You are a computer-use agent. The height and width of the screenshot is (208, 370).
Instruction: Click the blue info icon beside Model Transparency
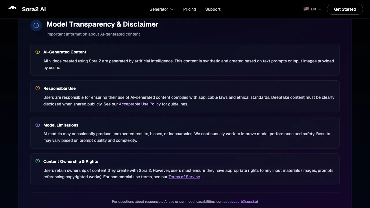36,25
